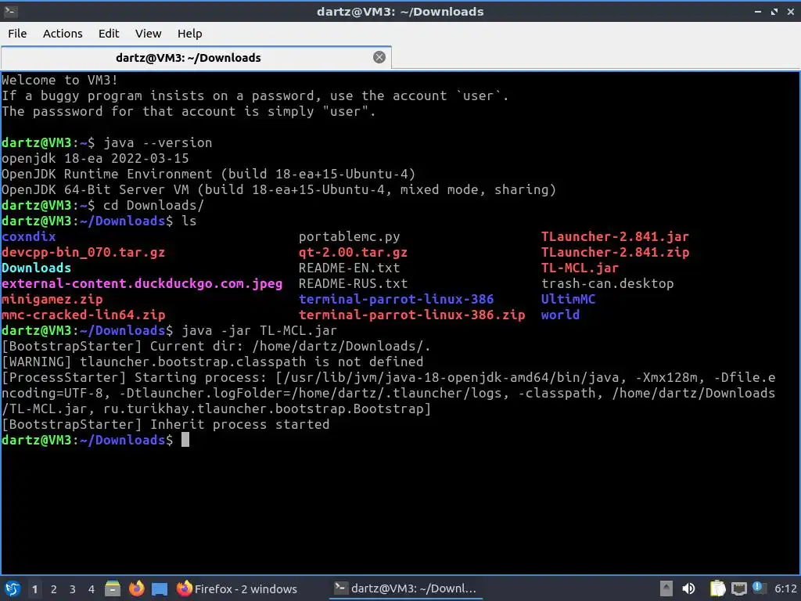Open the Actions menu
The height and width of the screenshot is (601, 801).
click(63, 34)
